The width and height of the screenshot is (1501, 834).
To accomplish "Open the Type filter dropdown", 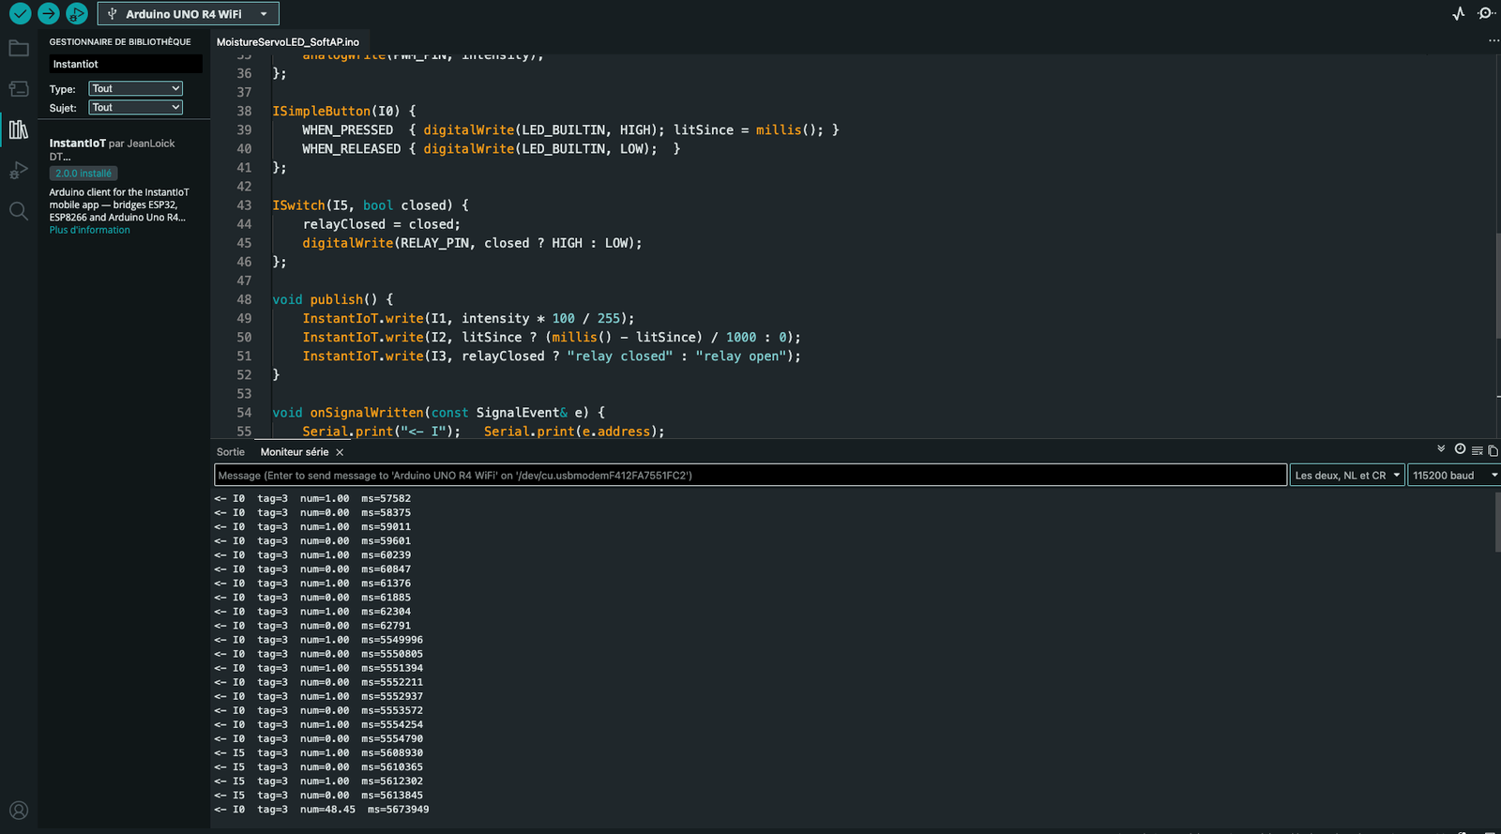I will (135, 88).
